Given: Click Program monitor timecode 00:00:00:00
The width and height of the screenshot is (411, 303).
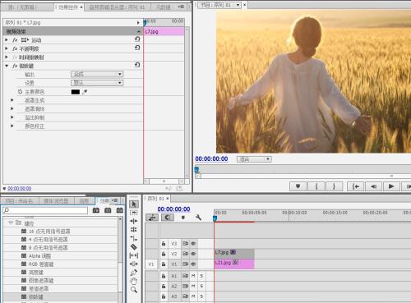Looking at the screenshot, I should click(211, 158).
